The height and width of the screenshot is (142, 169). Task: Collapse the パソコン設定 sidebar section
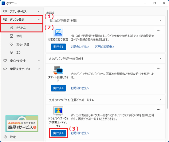22,20
